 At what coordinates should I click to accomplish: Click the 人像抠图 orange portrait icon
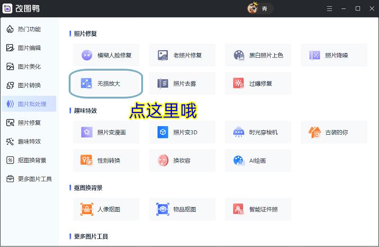point(87,209)
